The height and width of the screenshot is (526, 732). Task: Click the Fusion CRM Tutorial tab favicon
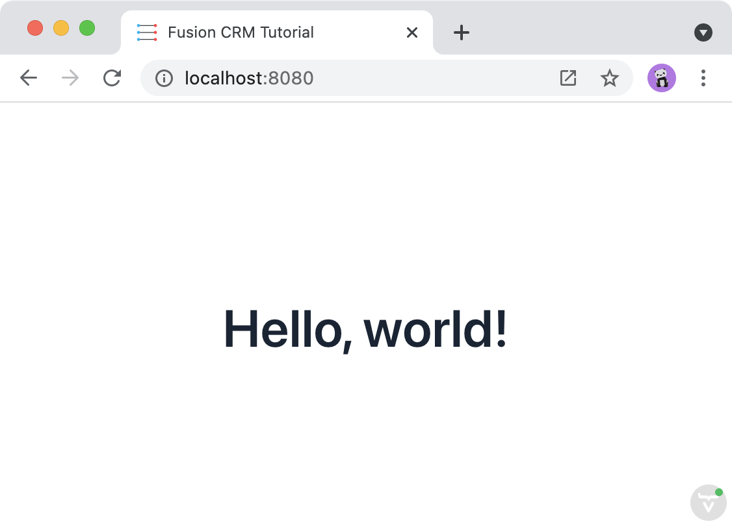point(146,32)
